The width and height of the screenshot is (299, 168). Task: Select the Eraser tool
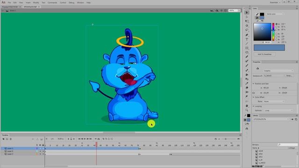247,88
